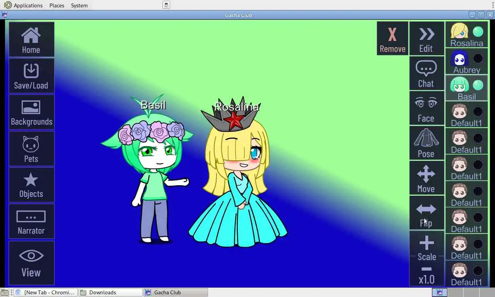The image size is (495, 297).
Task: Select the Rosalina character slot
Action: click(466, 35)
